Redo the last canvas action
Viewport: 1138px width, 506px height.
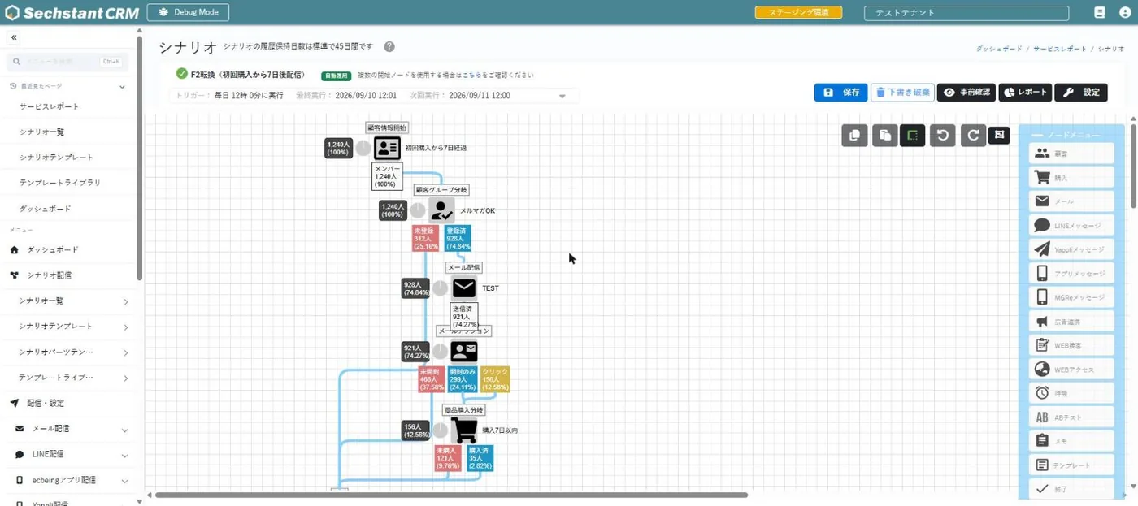click(x=973, y=135)
